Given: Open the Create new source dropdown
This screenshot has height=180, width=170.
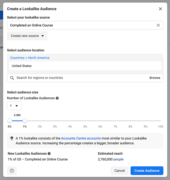Looking at the screenshot, I should [x=27, y=36].
